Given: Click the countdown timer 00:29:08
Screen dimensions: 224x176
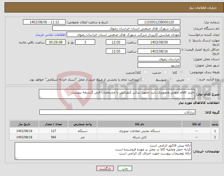Looking at the screenshot, I should pyautogui.click(x=56, y=42).
